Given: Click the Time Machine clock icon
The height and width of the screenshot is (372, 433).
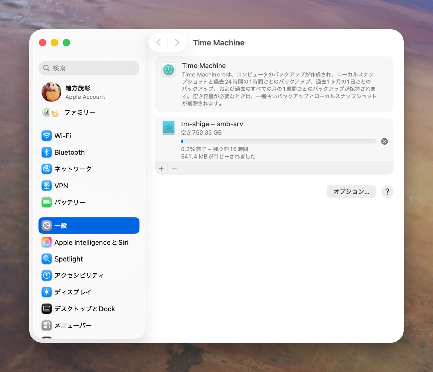Looking at the screenshot, I should tap(168, 70).
